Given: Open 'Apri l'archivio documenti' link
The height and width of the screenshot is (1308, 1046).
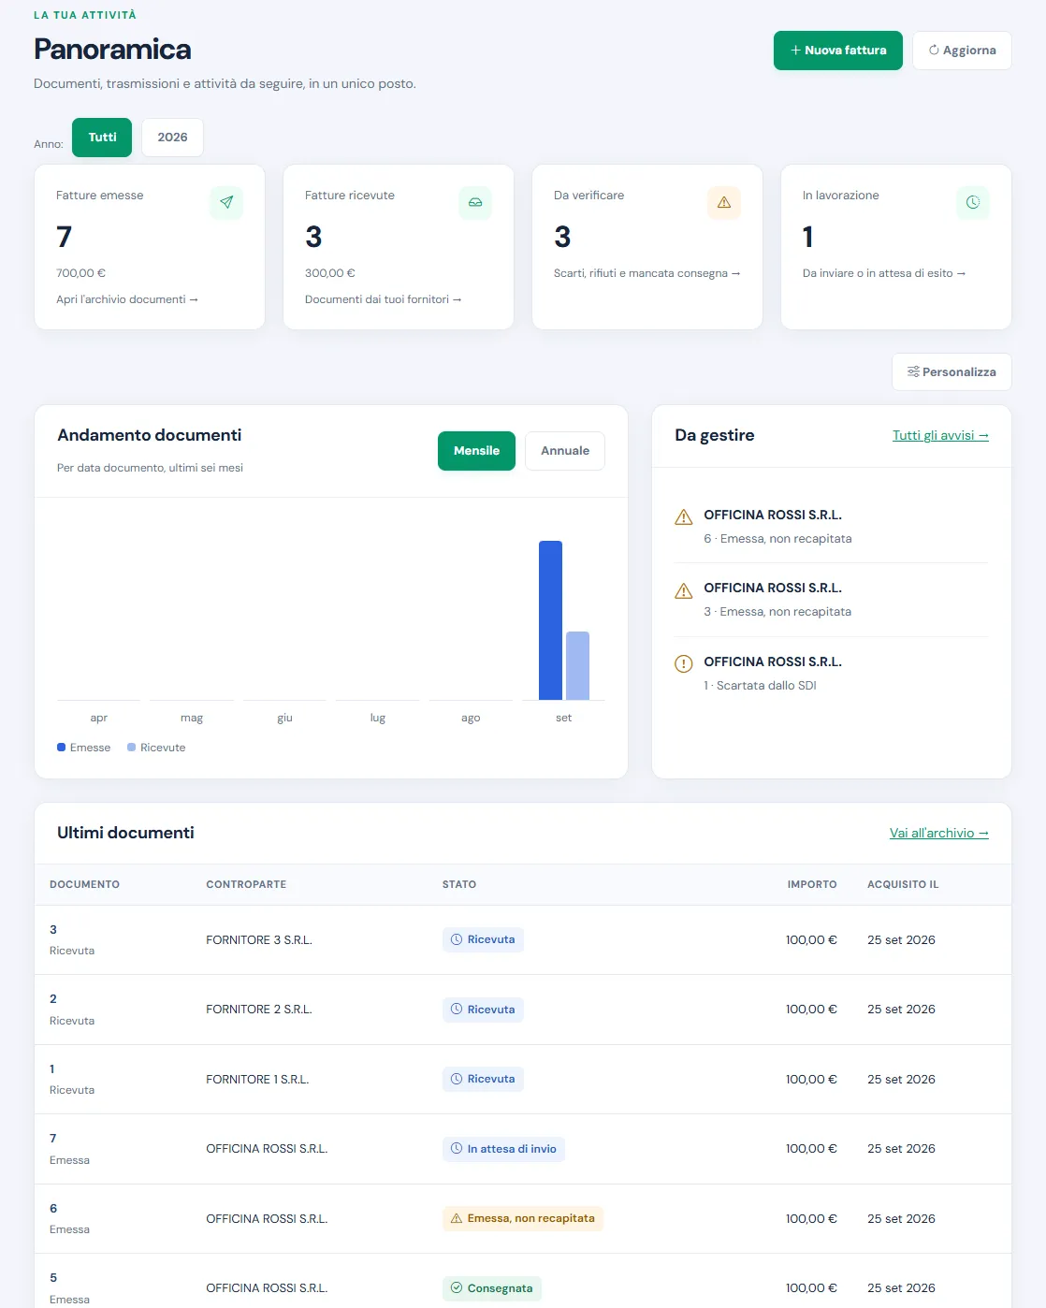Looking at the screenshot, I should coord(127,299).
